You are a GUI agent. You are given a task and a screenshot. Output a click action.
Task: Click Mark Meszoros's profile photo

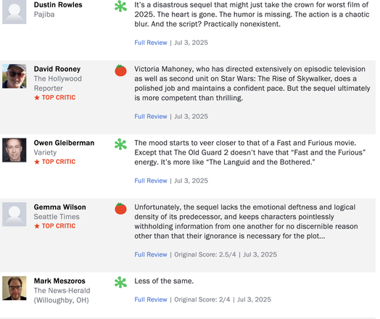tap(15, 289)
